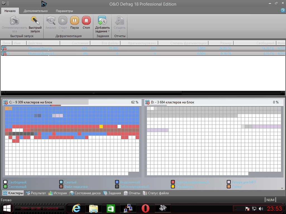286x214 pixels.
Task: Click the taskbar clock showing 23:53
Action: point(274,208)
